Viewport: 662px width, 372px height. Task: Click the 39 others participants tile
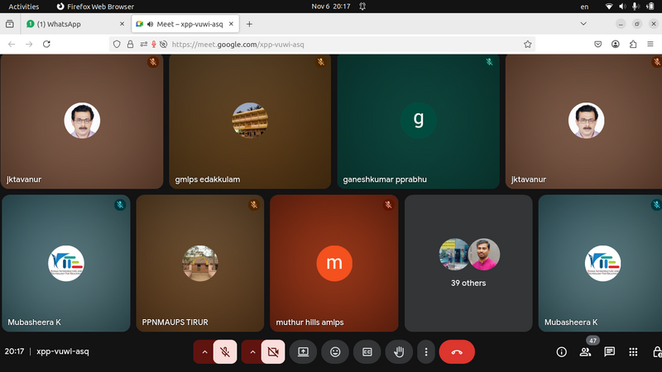468,263
